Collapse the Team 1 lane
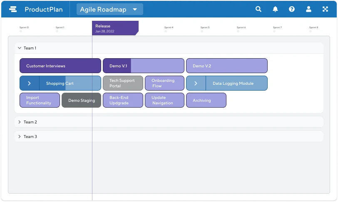The image size is (338, 202). pos(20,48)
